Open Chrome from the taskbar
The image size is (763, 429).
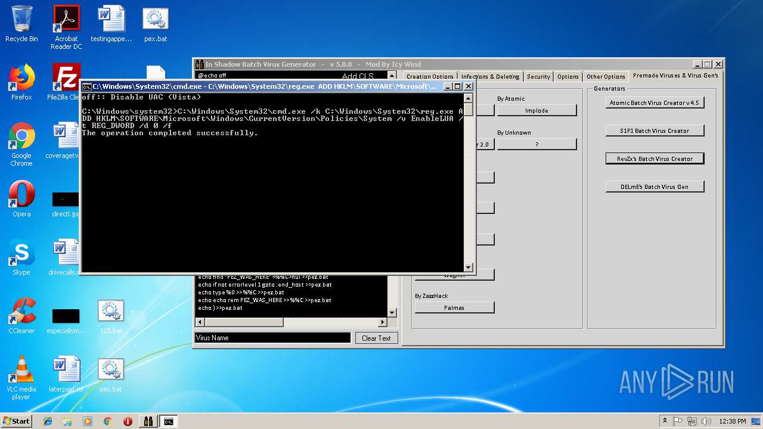pos(107,421)
